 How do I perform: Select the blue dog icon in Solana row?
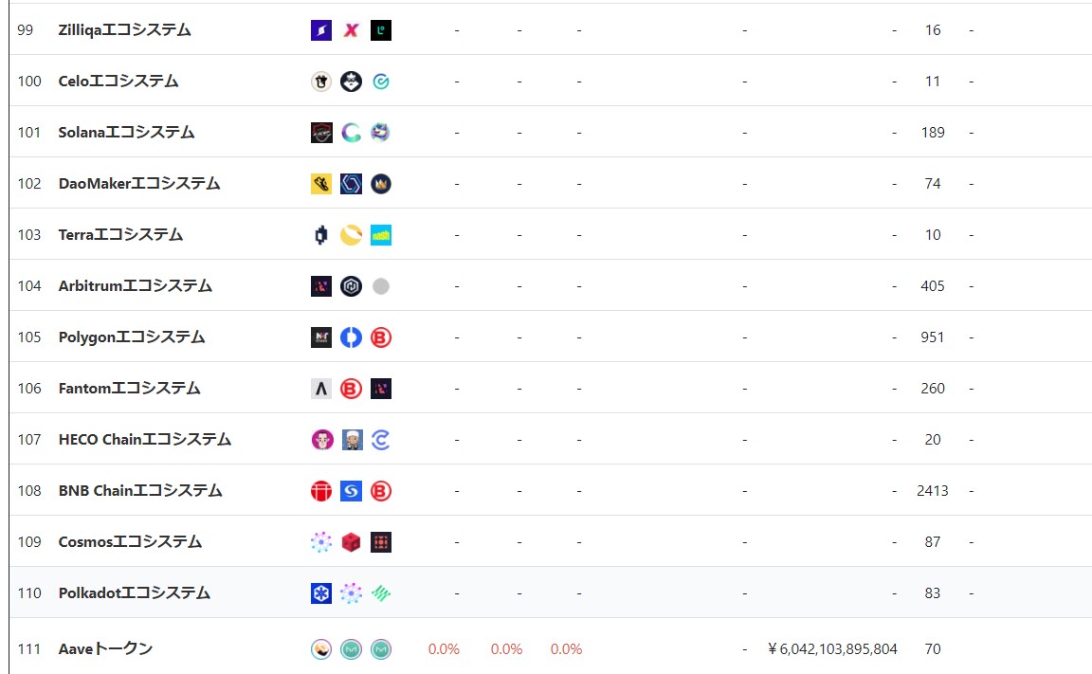point(380,133)
